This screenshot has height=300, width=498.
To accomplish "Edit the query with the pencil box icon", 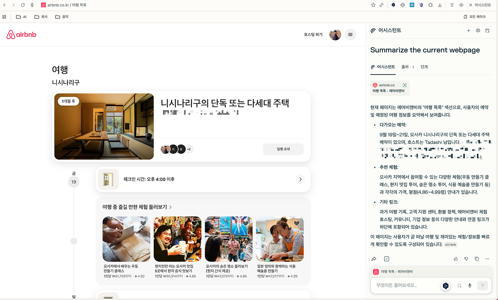I will 386,259.
